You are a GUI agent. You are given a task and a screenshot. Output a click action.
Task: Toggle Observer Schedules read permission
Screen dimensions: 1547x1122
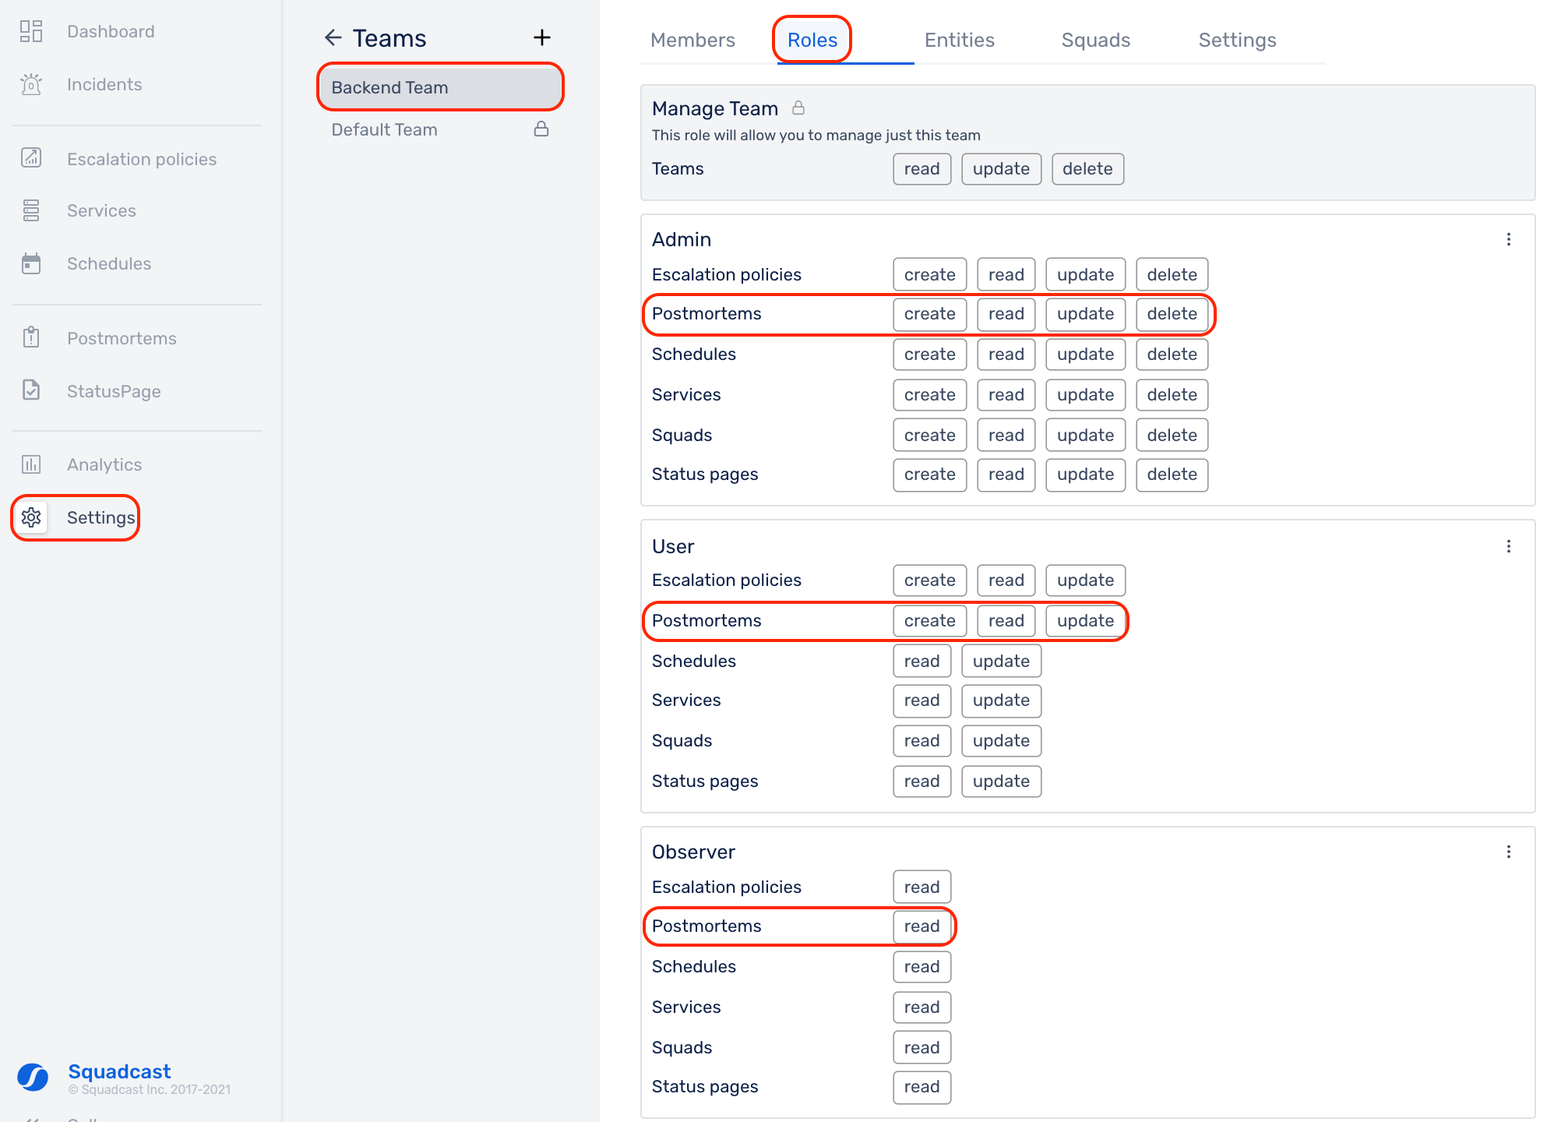(922, 967)
